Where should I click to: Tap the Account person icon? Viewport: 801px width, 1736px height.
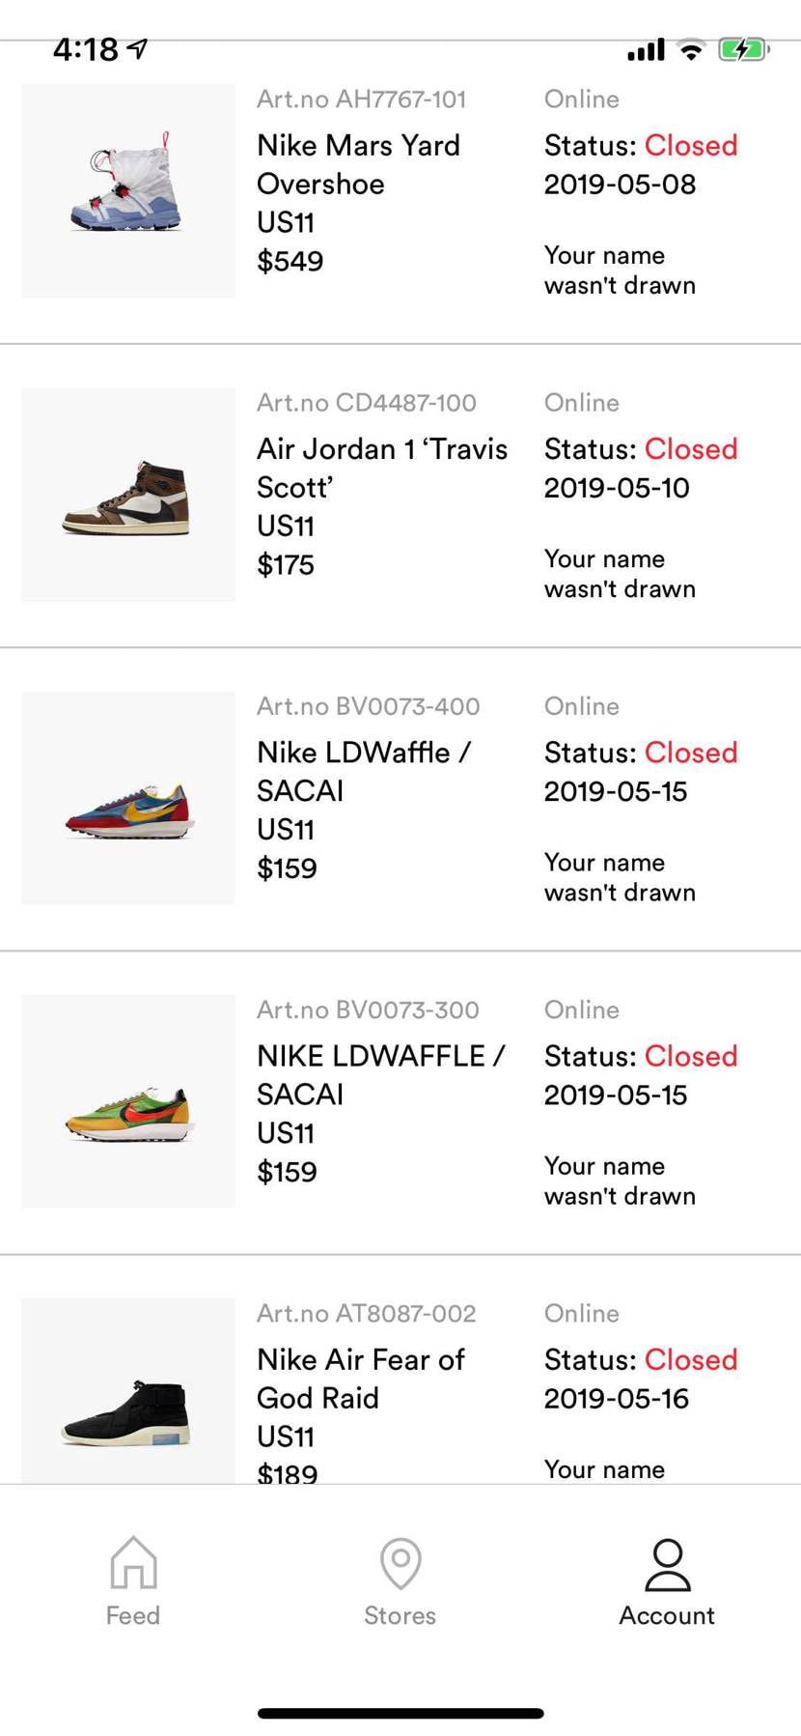point(667,1564)
